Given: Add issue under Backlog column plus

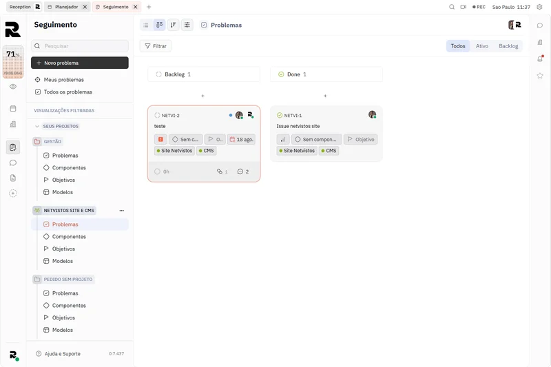Looking at the screenshot, I should pyautogui.click(x=202, y=96).
